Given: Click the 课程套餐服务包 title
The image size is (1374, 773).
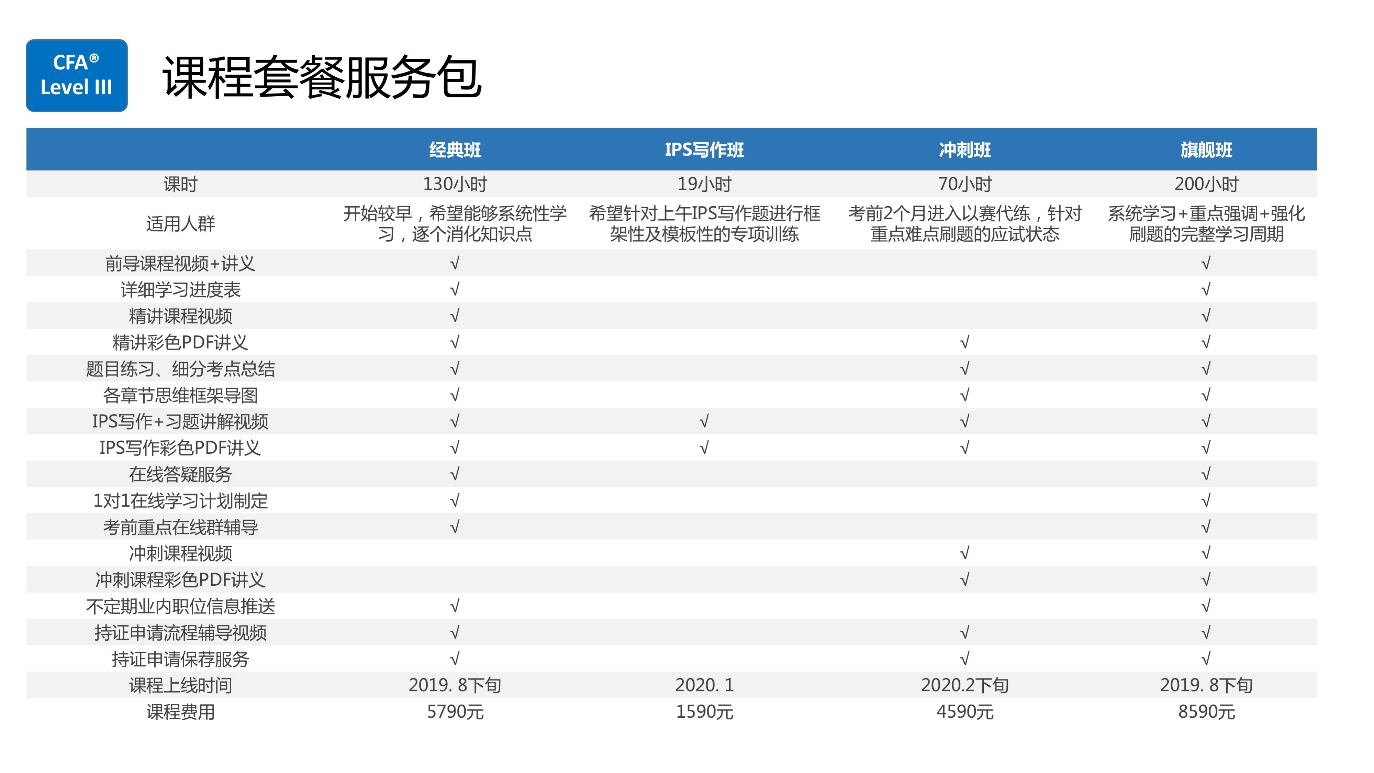Looking at the screenshot, I should coord(322,77).
